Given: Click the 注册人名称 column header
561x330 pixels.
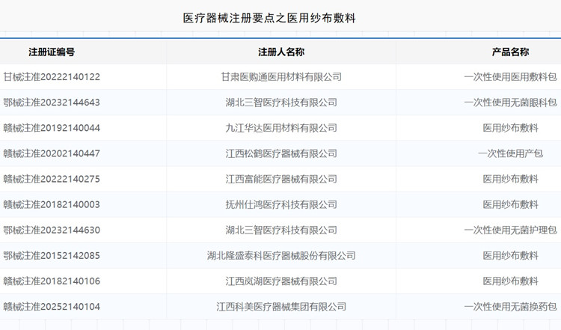Looking at the screenshot, I should (x=281, y=52).
